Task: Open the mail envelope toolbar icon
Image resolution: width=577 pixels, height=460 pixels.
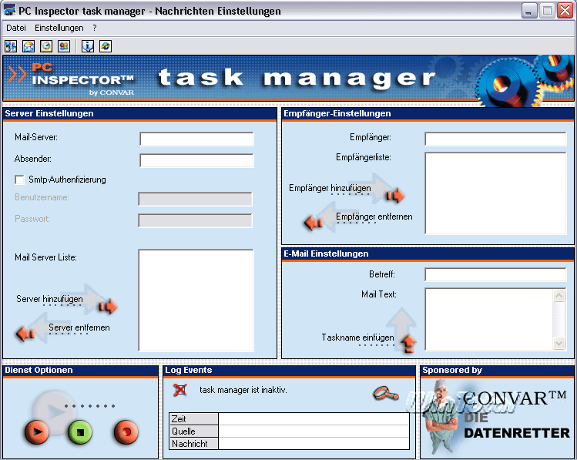Action: 29,46
